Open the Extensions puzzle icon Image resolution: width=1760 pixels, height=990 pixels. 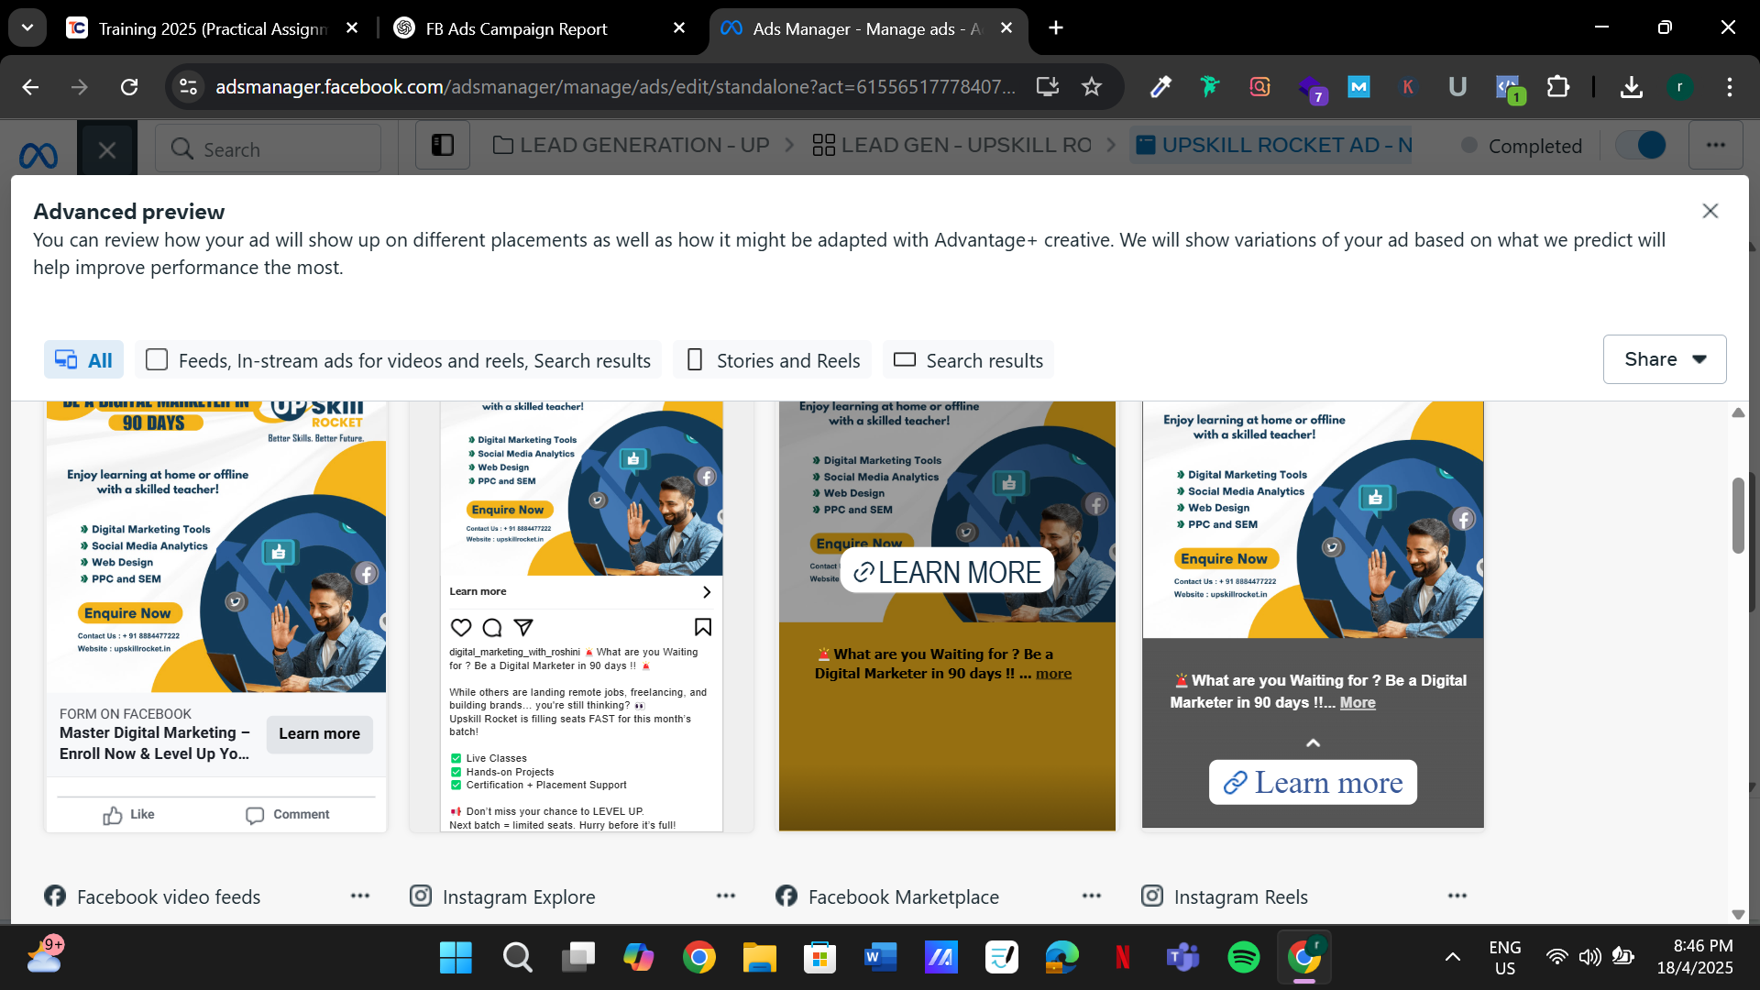1557,87
